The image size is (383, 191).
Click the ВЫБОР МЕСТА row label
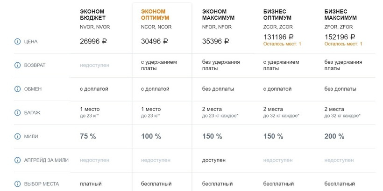point(41,184)
